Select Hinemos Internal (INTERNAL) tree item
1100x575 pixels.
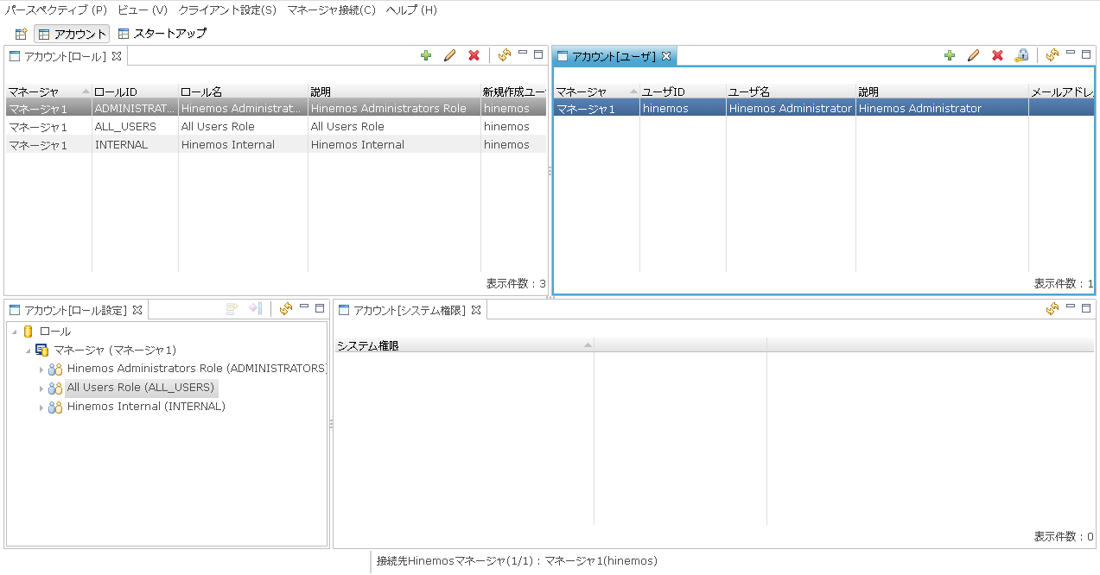coord(146,407)
